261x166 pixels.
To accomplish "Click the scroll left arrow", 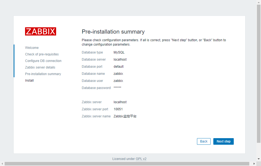I will coord(2,164).
